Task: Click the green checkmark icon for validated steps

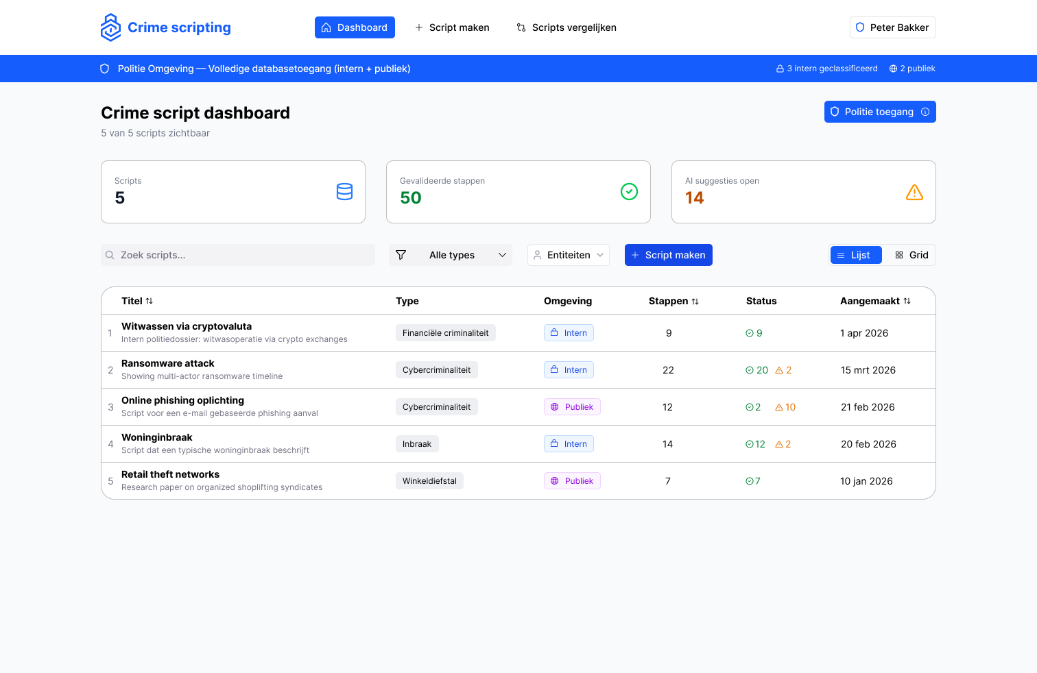Action: click(x=629, y=192)
